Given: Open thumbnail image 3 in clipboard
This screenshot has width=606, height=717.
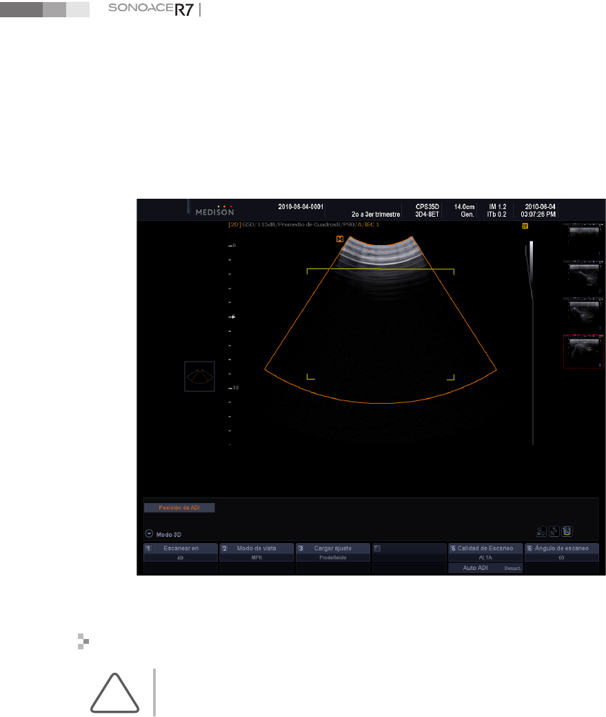Looking at the screenshot, I should (x=584, y=315).
